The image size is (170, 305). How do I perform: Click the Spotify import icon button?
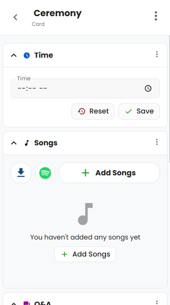[45, 173]
